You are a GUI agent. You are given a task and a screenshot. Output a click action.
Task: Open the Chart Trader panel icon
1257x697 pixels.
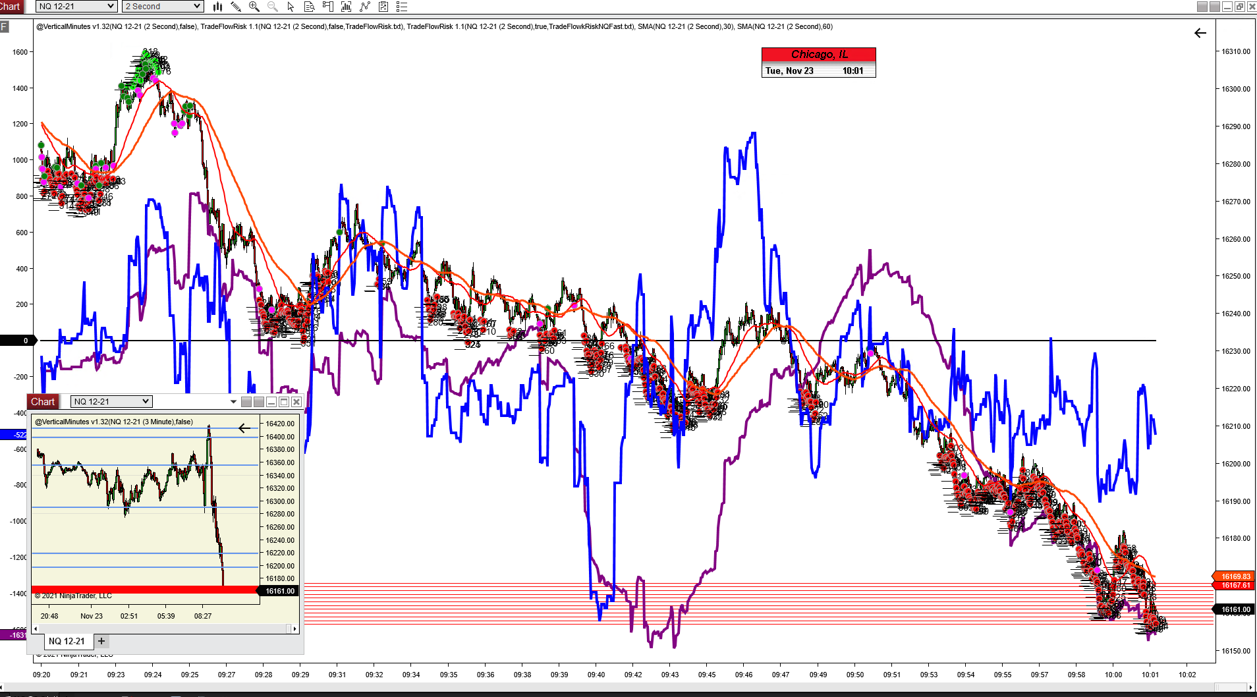328,7
